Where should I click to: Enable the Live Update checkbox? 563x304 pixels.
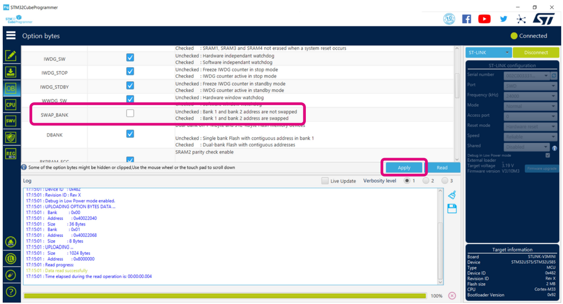(324, 180)
